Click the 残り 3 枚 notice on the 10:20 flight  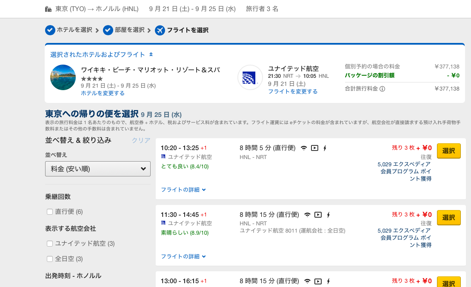(403, 148)
